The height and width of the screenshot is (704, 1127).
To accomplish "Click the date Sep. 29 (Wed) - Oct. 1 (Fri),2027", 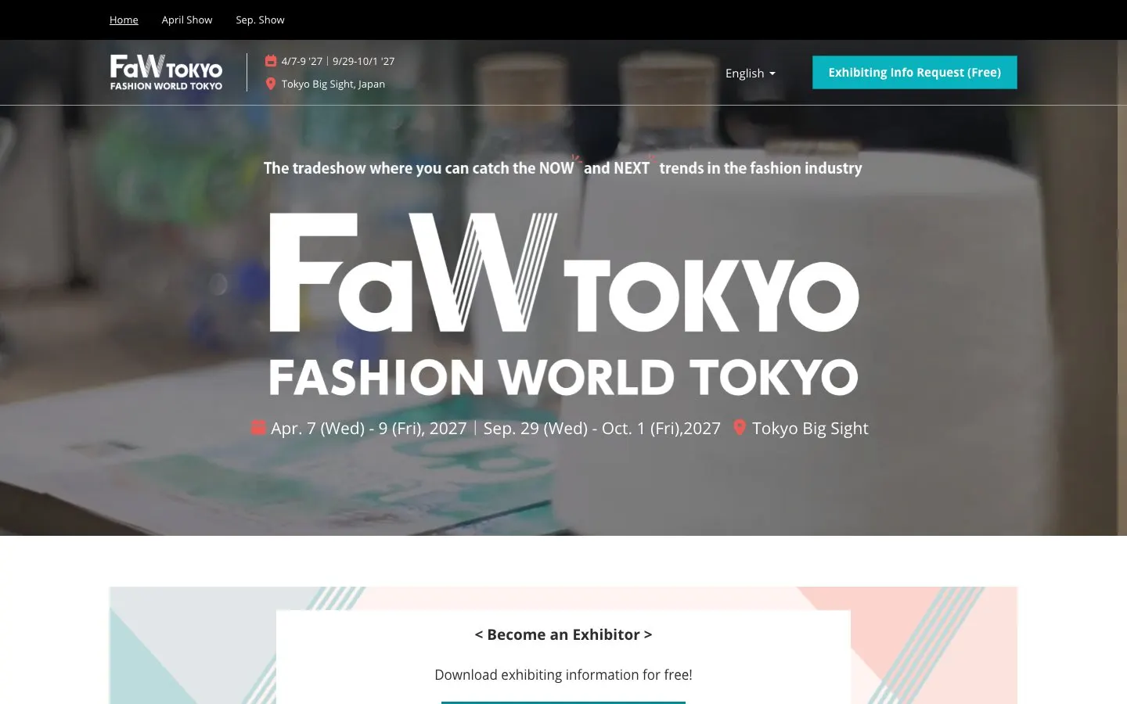I will (602, 428).
